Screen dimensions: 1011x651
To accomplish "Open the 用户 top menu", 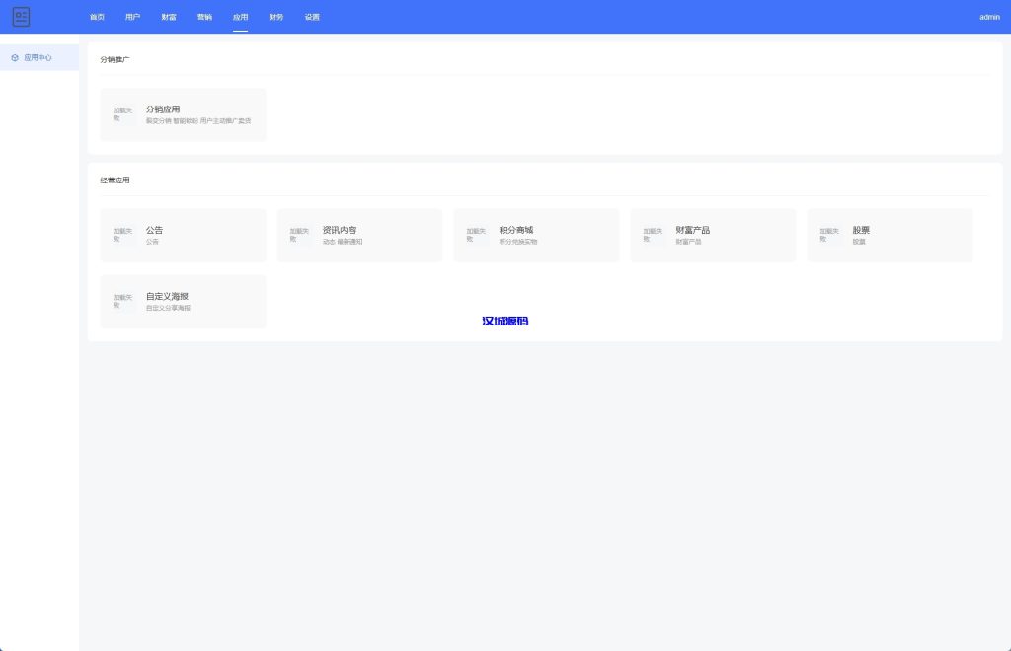I will (x=132, y=17).
